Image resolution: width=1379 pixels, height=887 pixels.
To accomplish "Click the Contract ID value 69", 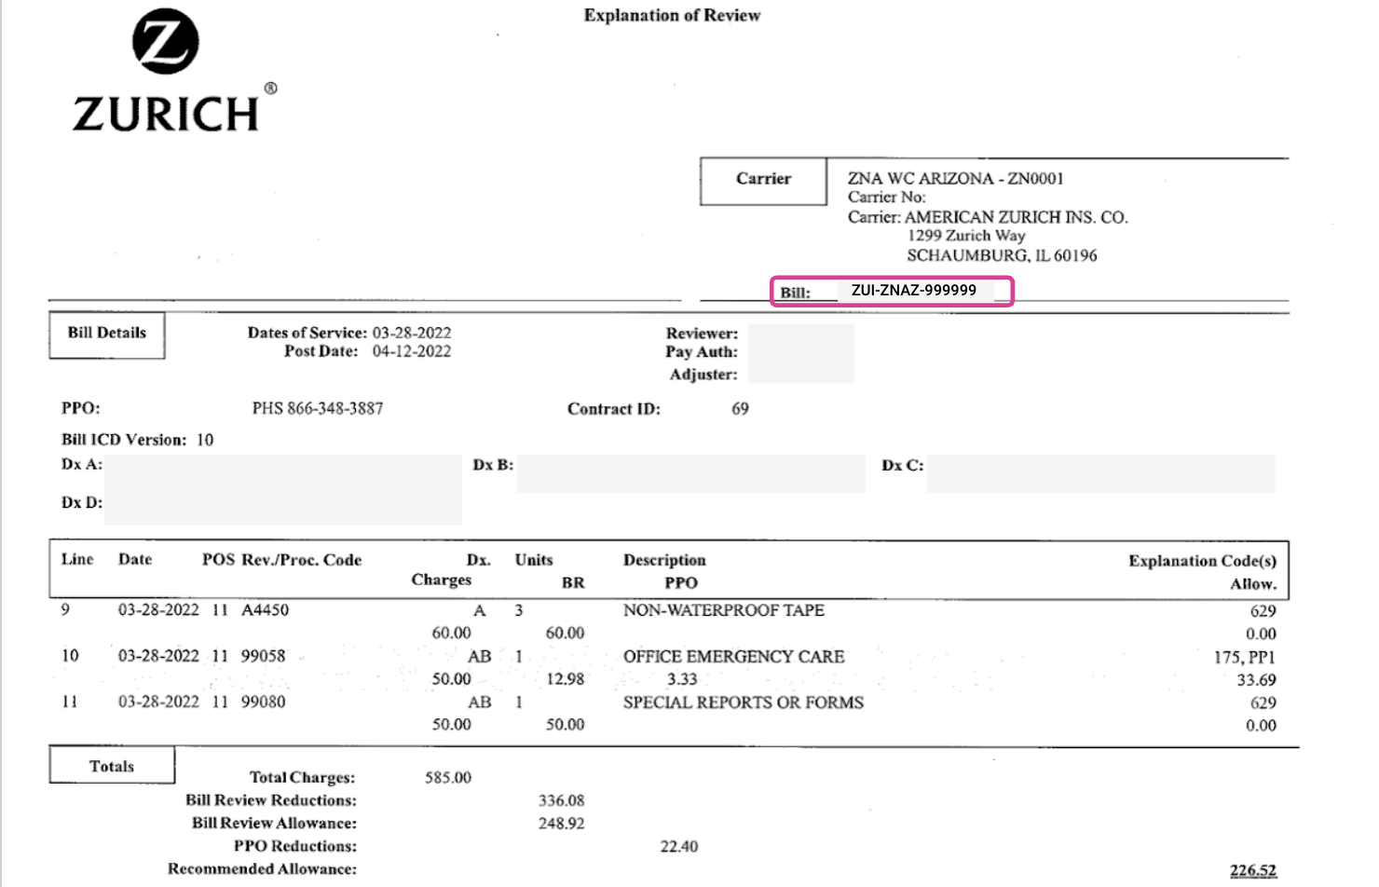I will 741,408.
